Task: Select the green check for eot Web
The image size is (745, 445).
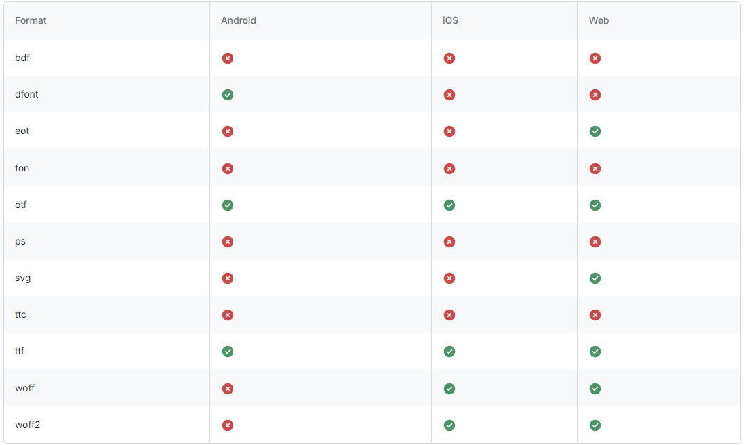Action: click(595, 131)
